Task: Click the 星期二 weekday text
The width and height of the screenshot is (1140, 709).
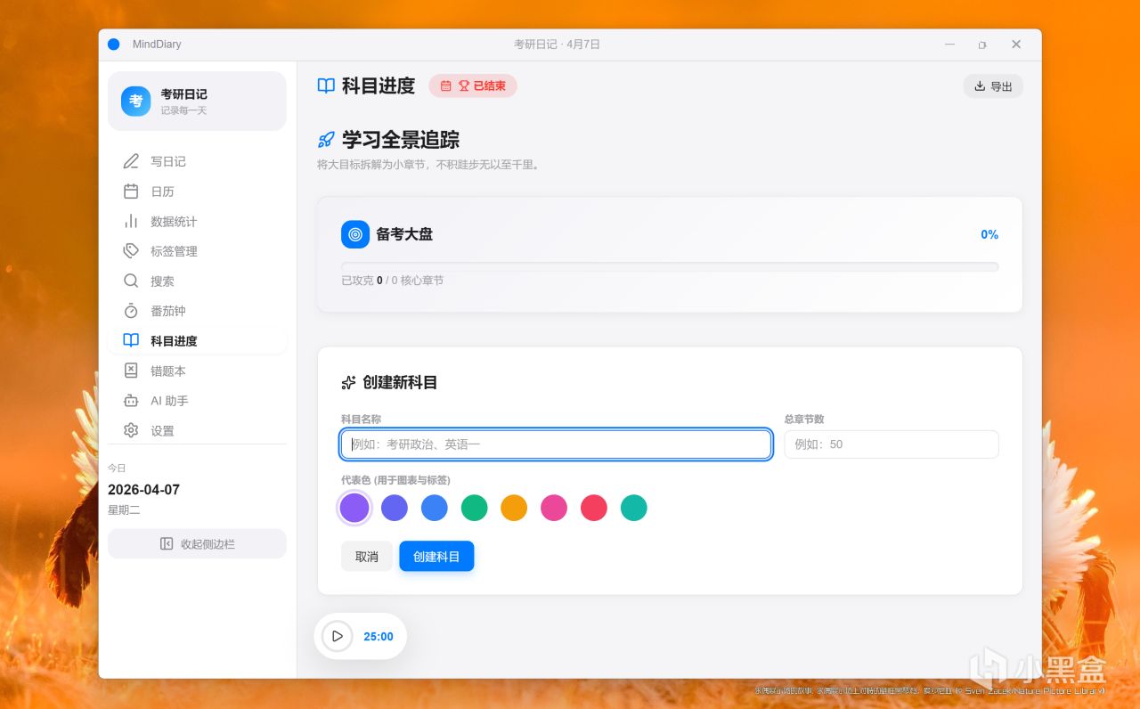Action: pyautogui.click(x=124, y=510)
